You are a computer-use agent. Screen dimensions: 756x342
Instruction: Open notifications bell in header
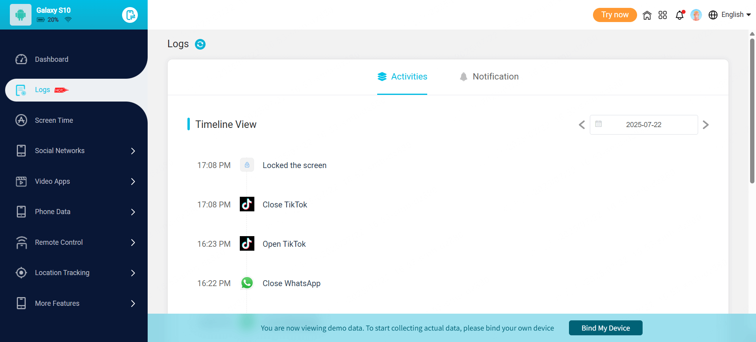(x=680, y=15)
